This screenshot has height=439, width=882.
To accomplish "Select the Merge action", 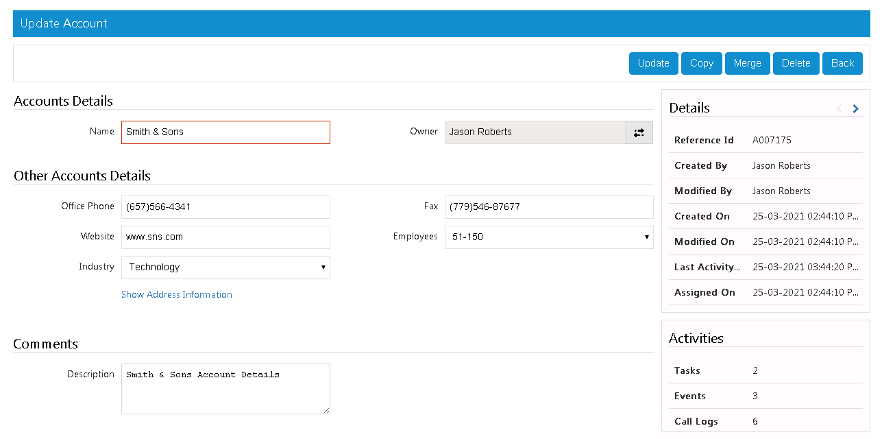I will 747,63.
